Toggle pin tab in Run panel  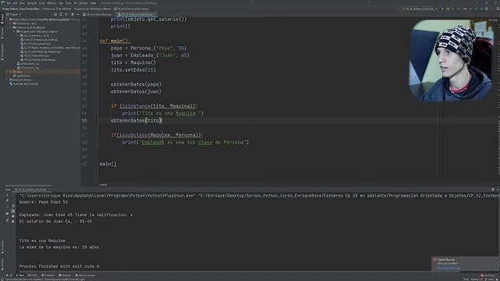tap(7, 220)
